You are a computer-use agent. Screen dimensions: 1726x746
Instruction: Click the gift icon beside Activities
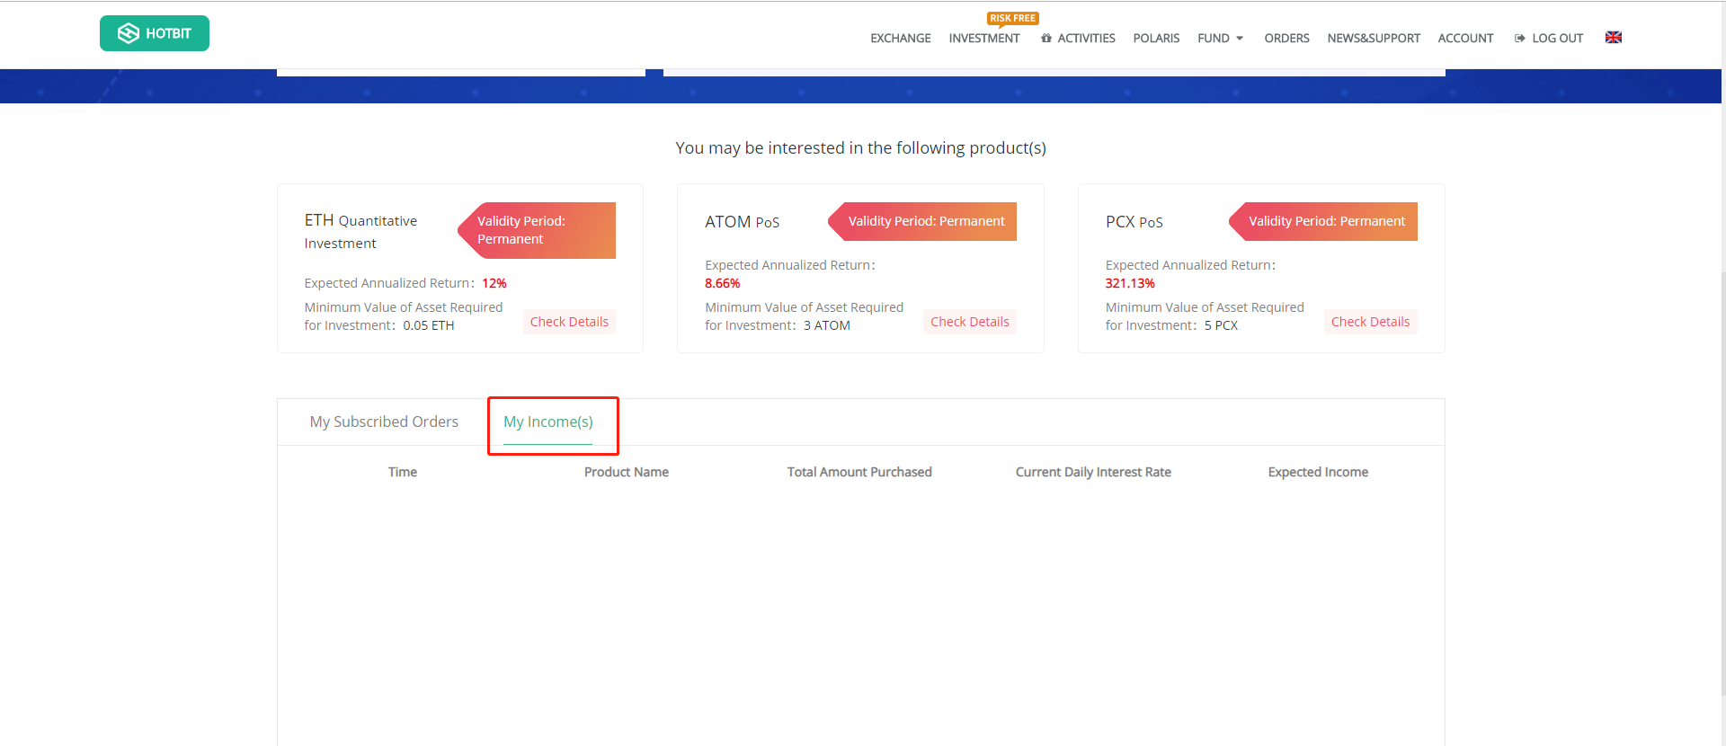click(x=1046, y=39)
